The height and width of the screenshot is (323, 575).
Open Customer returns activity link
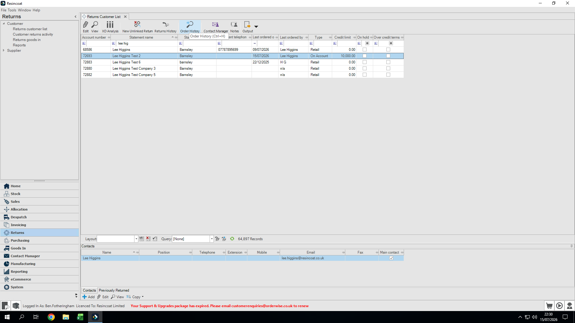point(33,34)
